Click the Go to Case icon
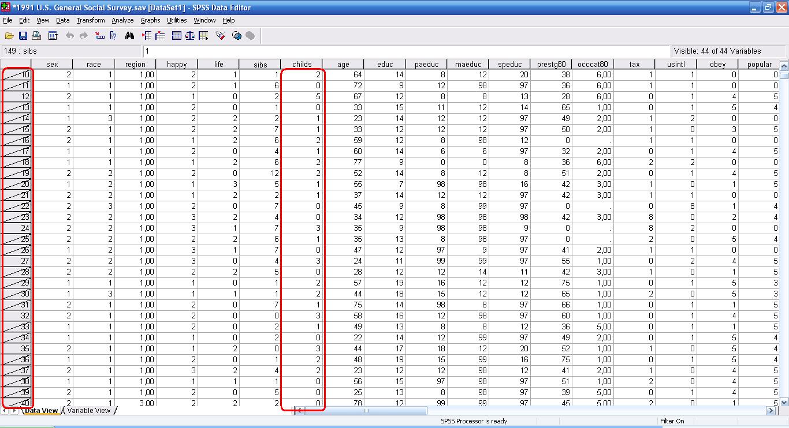Screen dimensions: 789x428 (100, 36)
